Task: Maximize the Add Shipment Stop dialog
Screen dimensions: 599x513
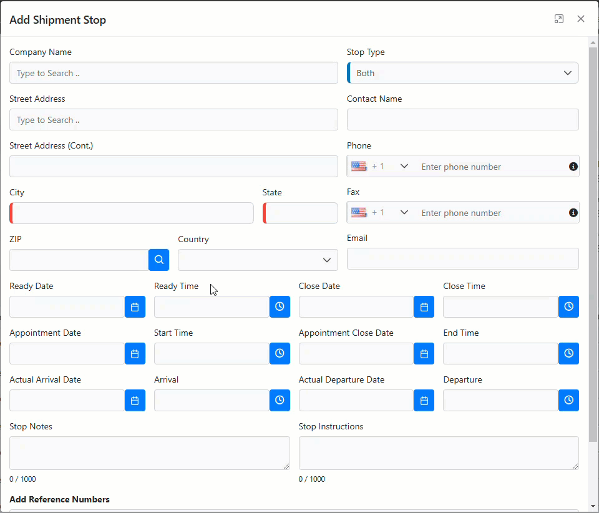Action: coord(559,19)
